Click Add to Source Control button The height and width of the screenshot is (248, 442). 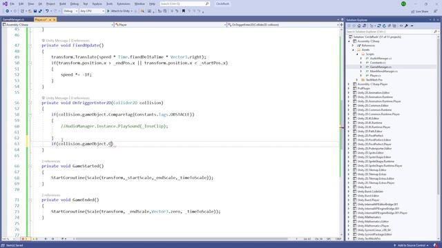pyautogui.click(x=412, y=245)
